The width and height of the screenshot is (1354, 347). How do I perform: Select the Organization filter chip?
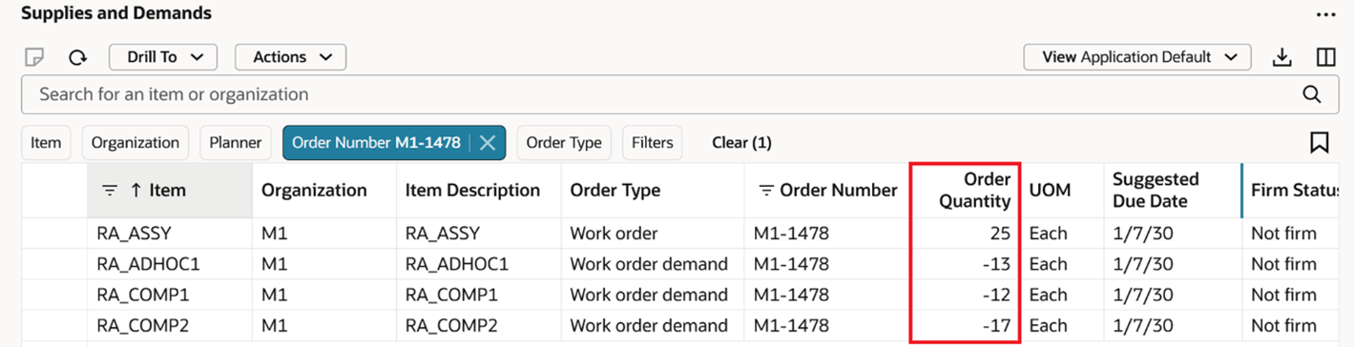(135, 142)
